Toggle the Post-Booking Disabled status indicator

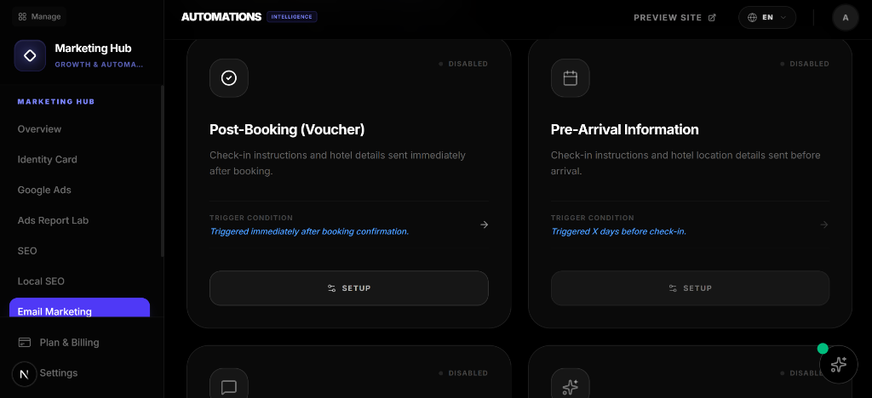coord(463,64)
